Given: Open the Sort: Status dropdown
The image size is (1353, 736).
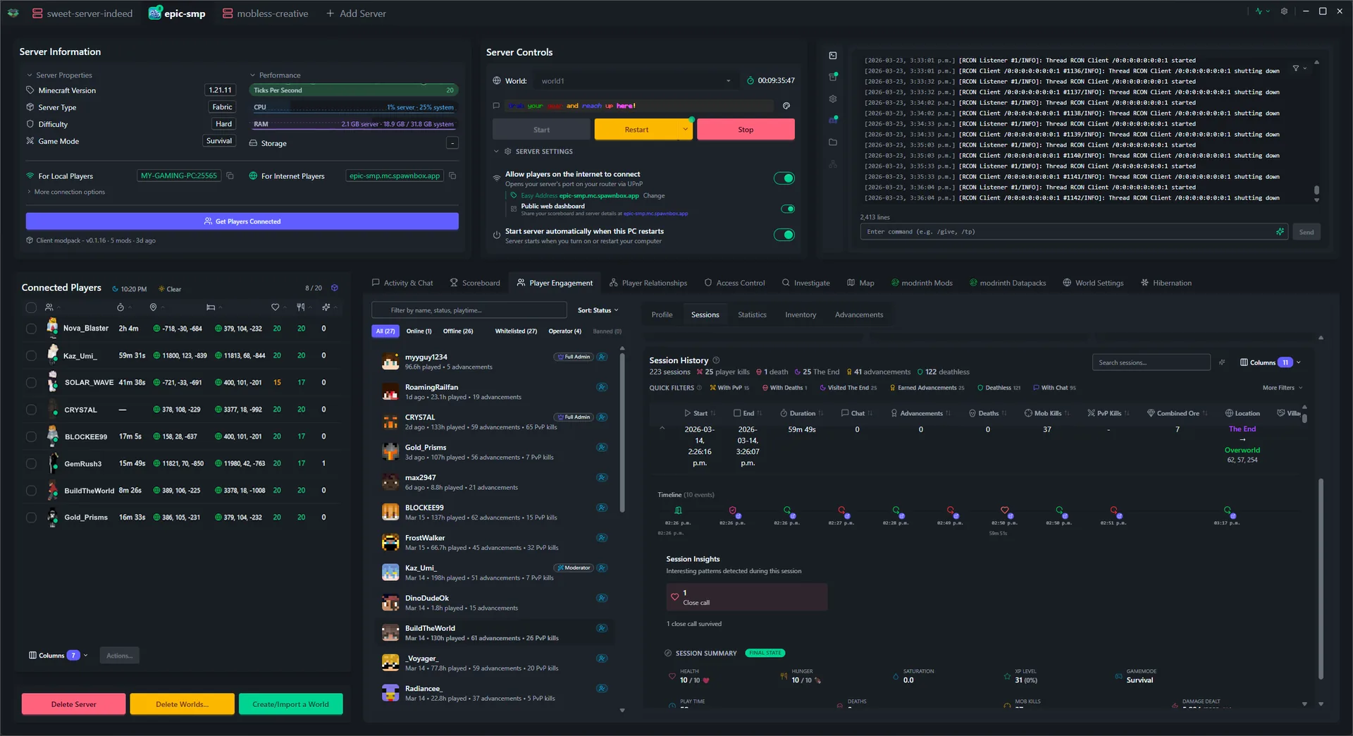Looking at the screenshot, I should point(598,309).
